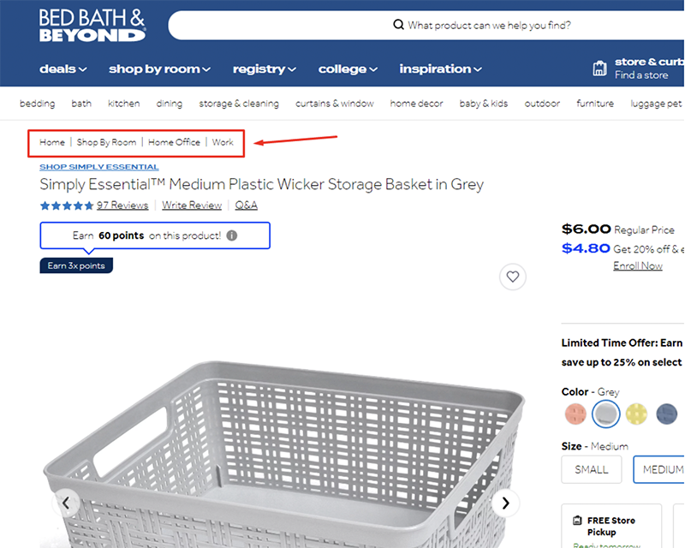Click the points info icon
Viewport: 685px width, 548px height.
point(232,235)
